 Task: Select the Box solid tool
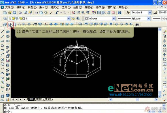pos(5,24)
